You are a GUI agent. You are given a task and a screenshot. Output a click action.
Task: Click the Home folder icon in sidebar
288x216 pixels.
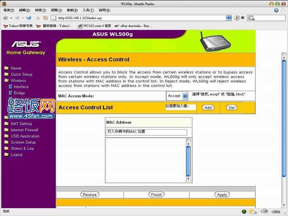click(x=6, y=68)
